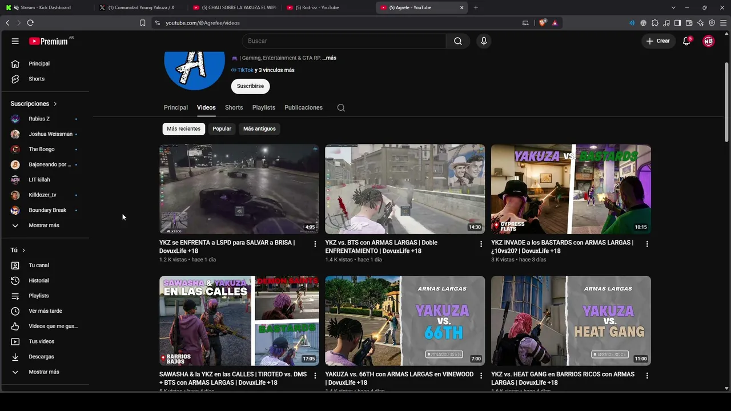Screen dimensions: 731x411
Task: Open the Brave VPN shield icon
Action: (x=712, y=23)
